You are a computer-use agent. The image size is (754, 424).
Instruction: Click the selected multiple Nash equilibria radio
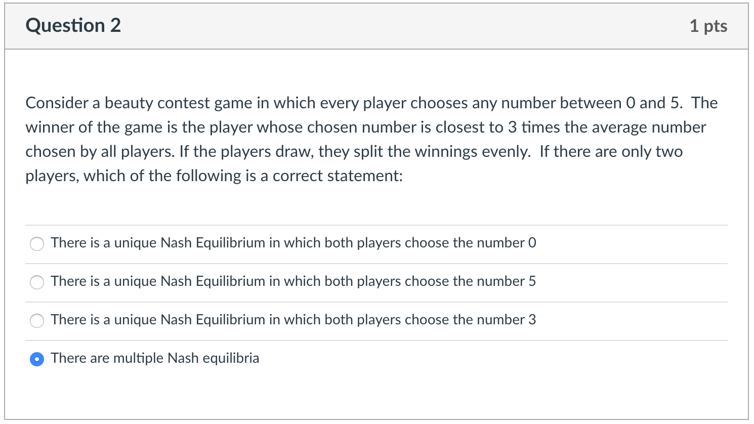37,359
